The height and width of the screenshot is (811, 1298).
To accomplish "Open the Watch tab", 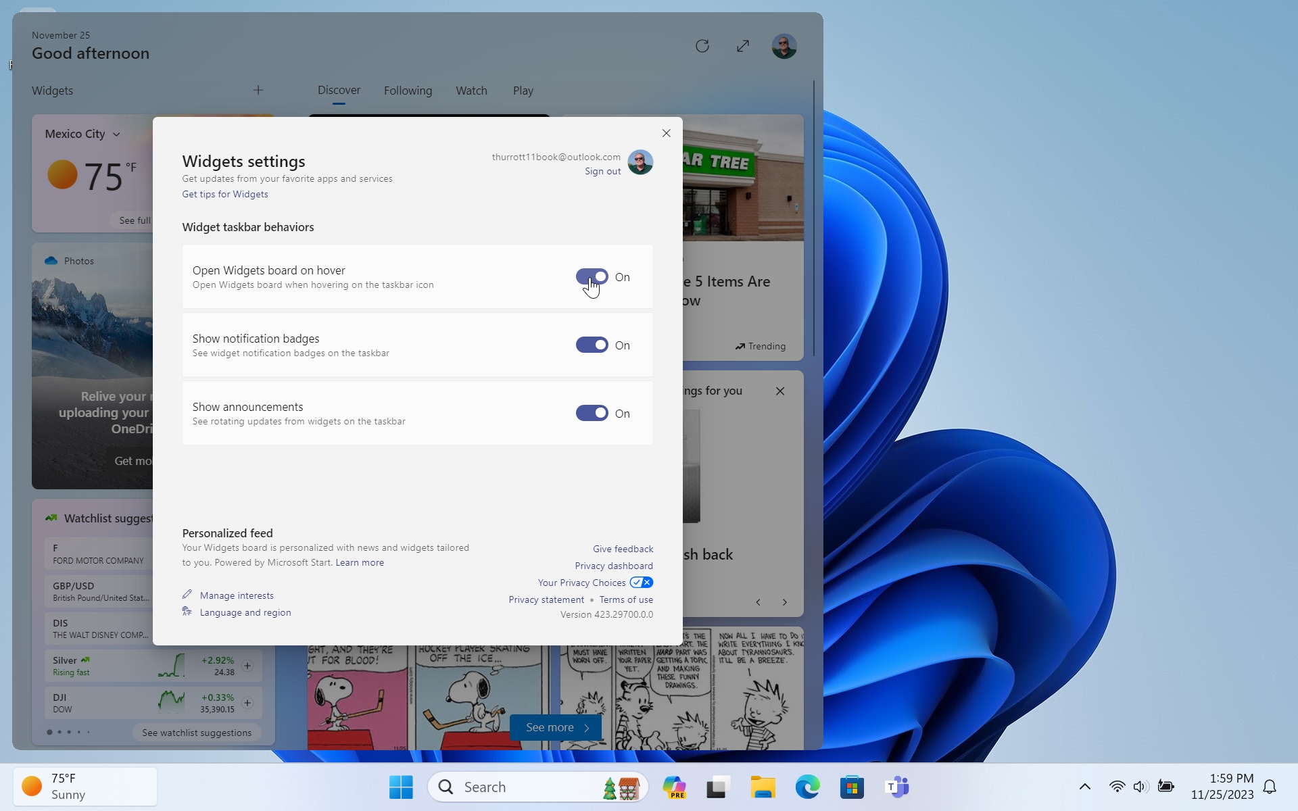I will coord(471,91).
